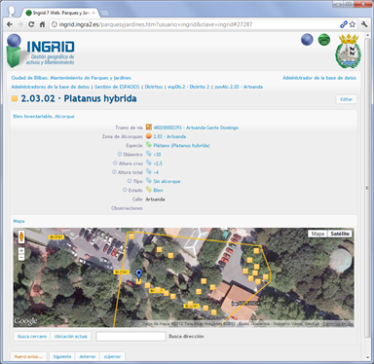
Task: Click the green telephone icon in header
Action: point(323,40)
